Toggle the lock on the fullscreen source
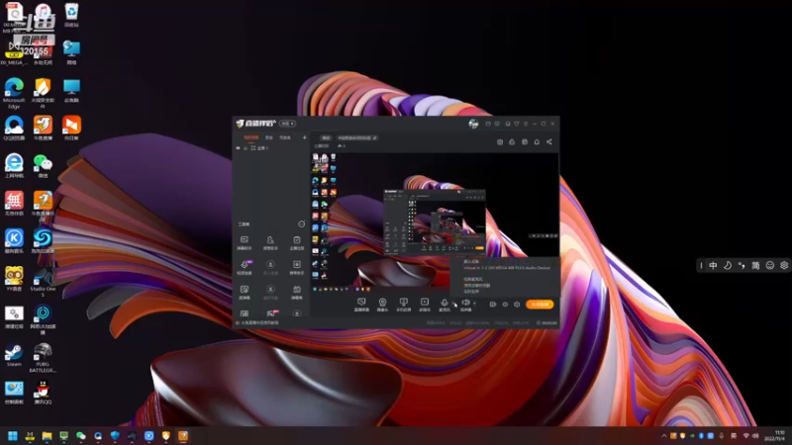This screenshot has height=445, width=792. coord(246,148)
